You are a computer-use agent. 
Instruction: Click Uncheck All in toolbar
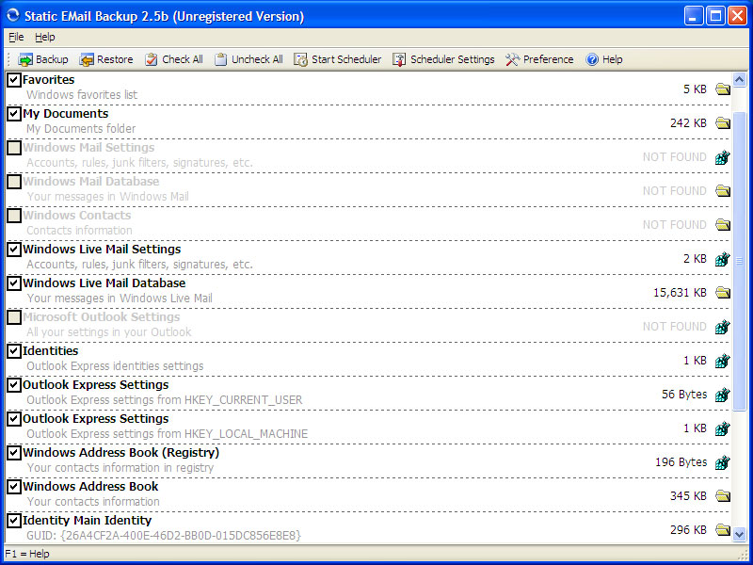(248, 59)
